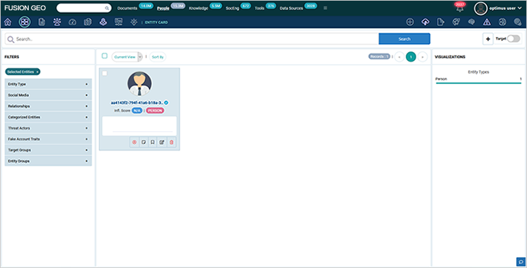Screen dimensions: 527x268
Task: Open the edit icon on the entity card
Action: (x=162, y=142)
